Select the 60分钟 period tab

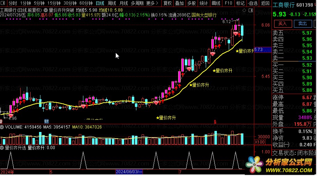pos(86,3)
